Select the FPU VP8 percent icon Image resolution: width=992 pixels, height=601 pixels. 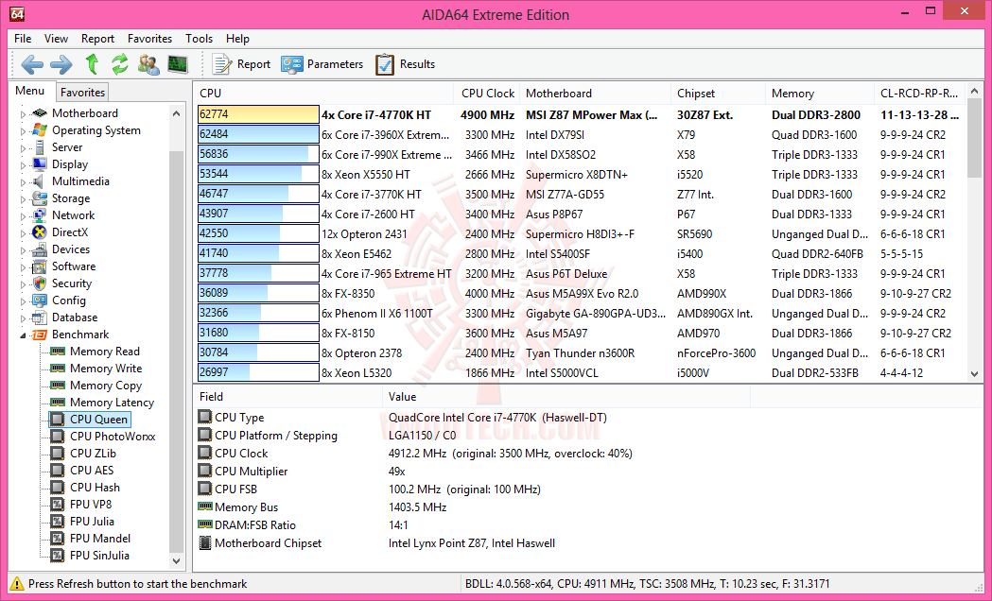click(x=58, y=505)
